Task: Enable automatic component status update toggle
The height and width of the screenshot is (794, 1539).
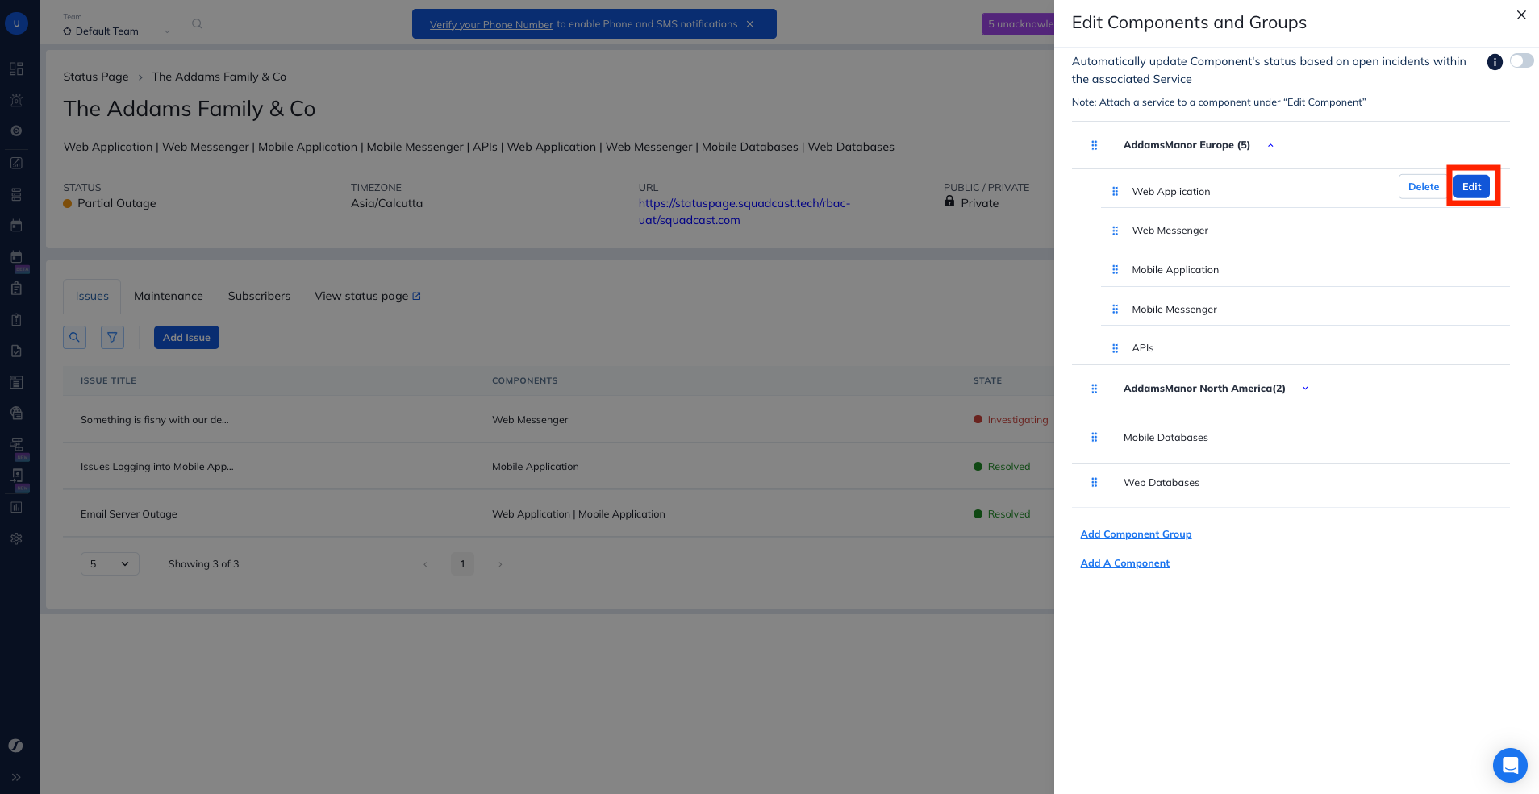Action: [1521, 61]
